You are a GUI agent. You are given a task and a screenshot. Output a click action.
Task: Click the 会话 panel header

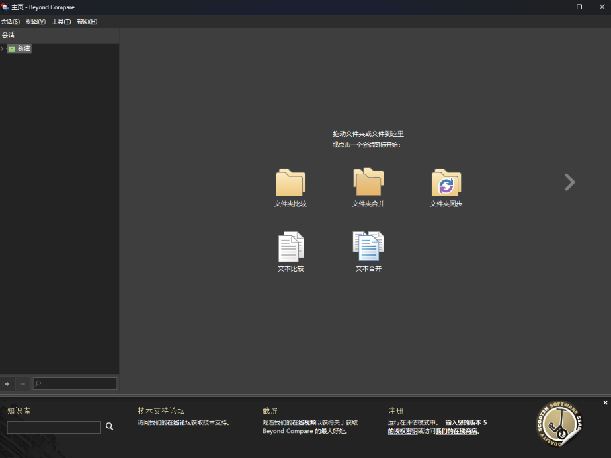point(60,35)
